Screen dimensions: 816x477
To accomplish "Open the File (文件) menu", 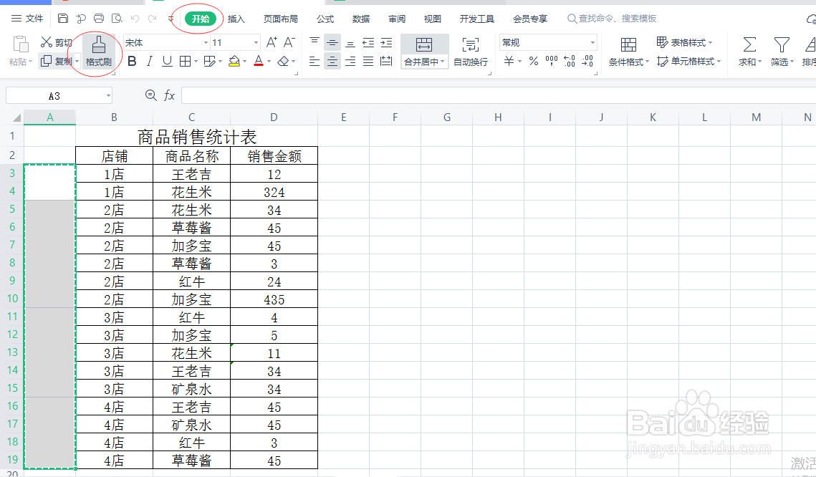I will pyautogui.click(x=27, y=19).
